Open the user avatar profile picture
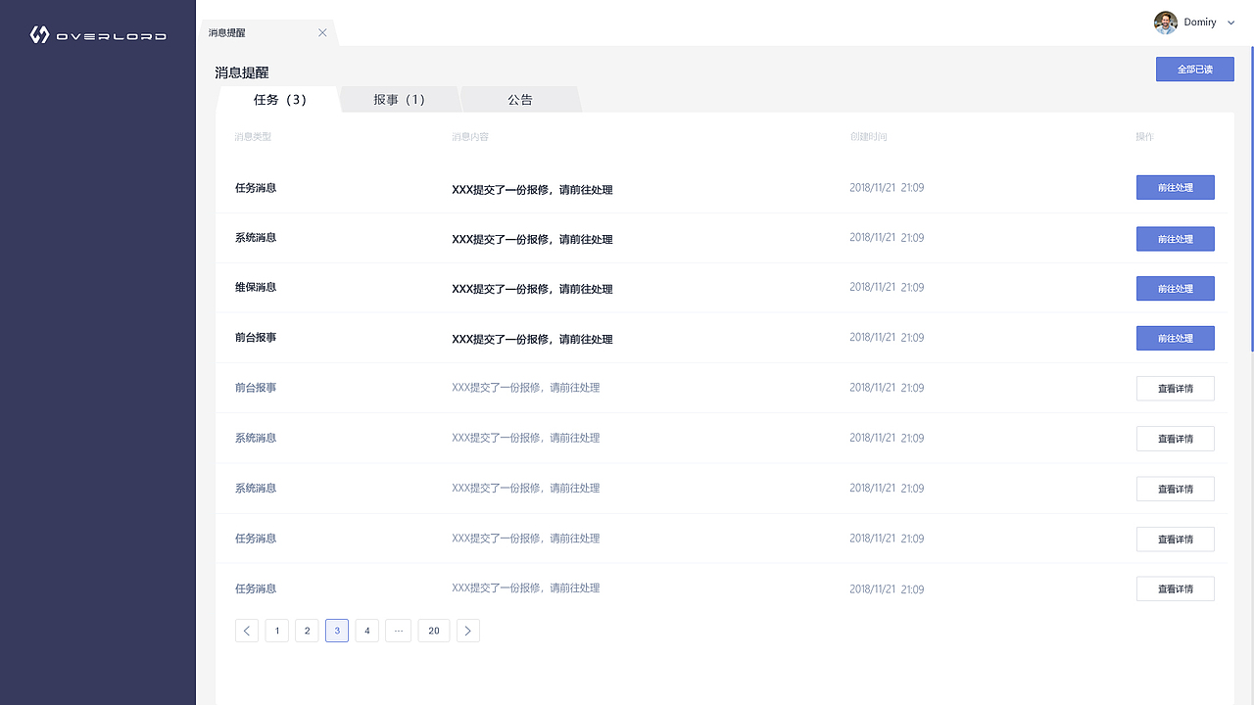Screen dimensions: 1254x705 tap(1165, 22)
